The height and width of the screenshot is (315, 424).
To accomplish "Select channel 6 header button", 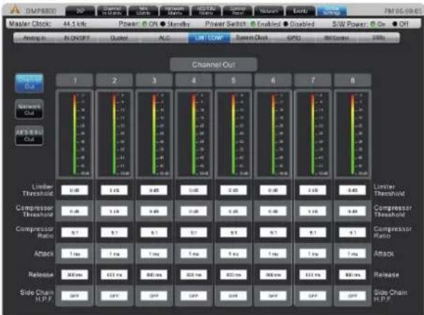I will tap(273, 80).
